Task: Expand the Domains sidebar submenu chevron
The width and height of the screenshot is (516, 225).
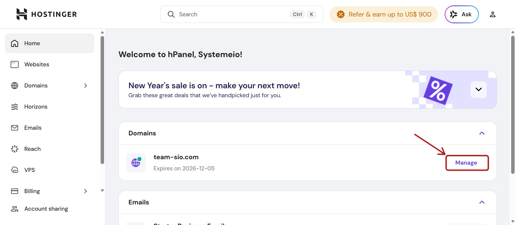Action: [x=85, y=86]
